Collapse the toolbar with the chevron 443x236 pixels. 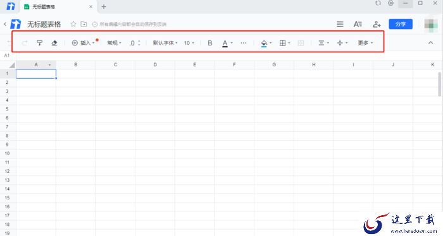coord(430,43)
